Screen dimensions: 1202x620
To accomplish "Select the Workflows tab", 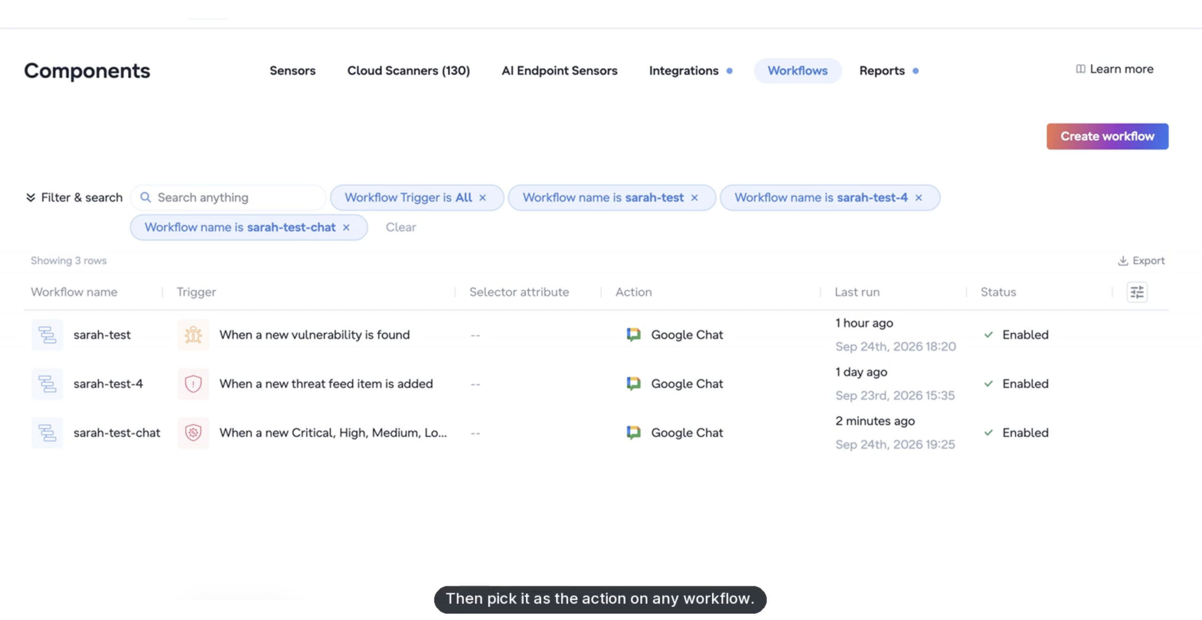I will 797,70.
